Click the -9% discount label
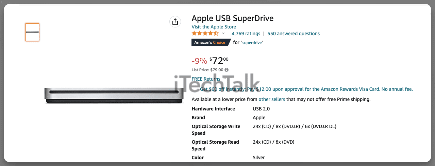This screenshot has height=166, width=435. pyautogui.click(x=199, y=61)
